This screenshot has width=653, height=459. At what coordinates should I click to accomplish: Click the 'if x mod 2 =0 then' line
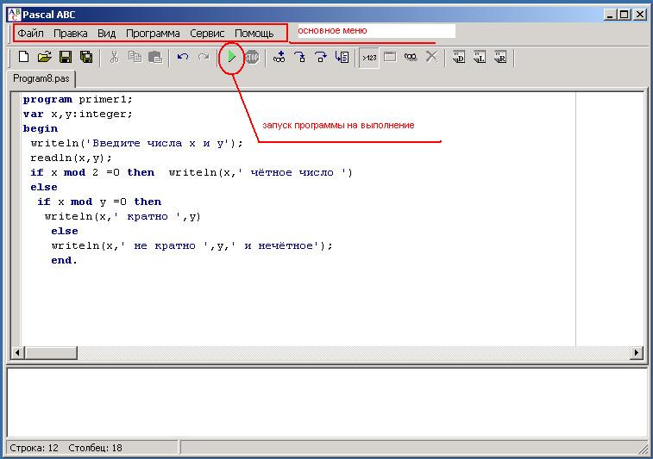(192, 172)
